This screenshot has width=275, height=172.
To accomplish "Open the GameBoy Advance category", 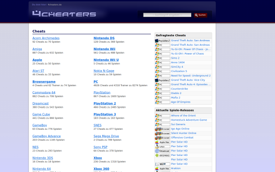I will (x=46, y=136).
